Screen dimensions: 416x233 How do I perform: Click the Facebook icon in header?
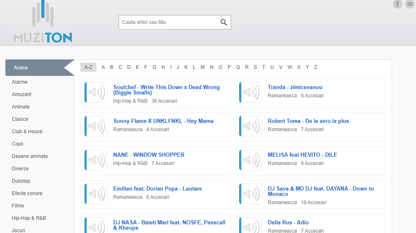(x=397, y=4)
